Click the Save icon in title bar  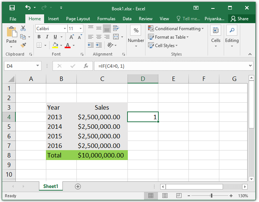tap(12, 8)
